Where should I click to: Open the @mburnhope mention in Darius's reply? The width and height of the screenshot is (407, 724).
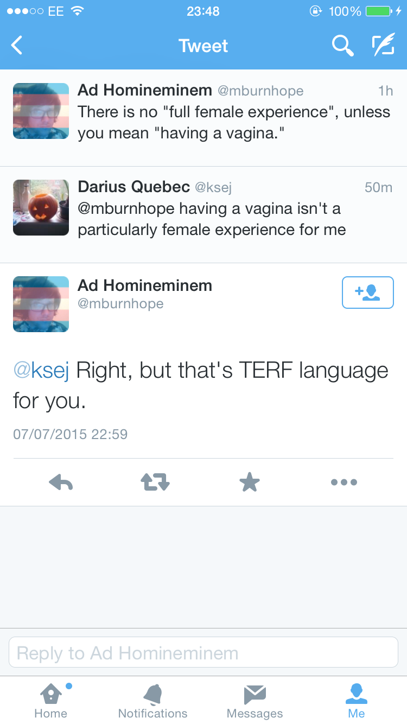tap(126, 208)
